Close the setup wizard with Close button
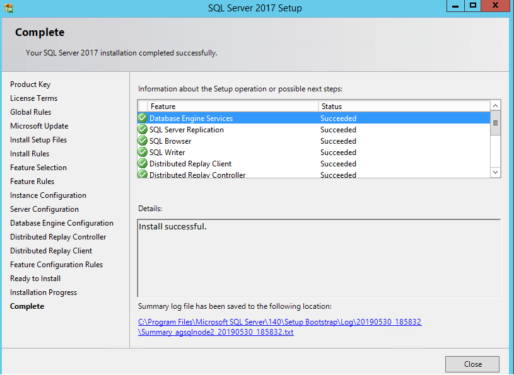 pos(472,364)
